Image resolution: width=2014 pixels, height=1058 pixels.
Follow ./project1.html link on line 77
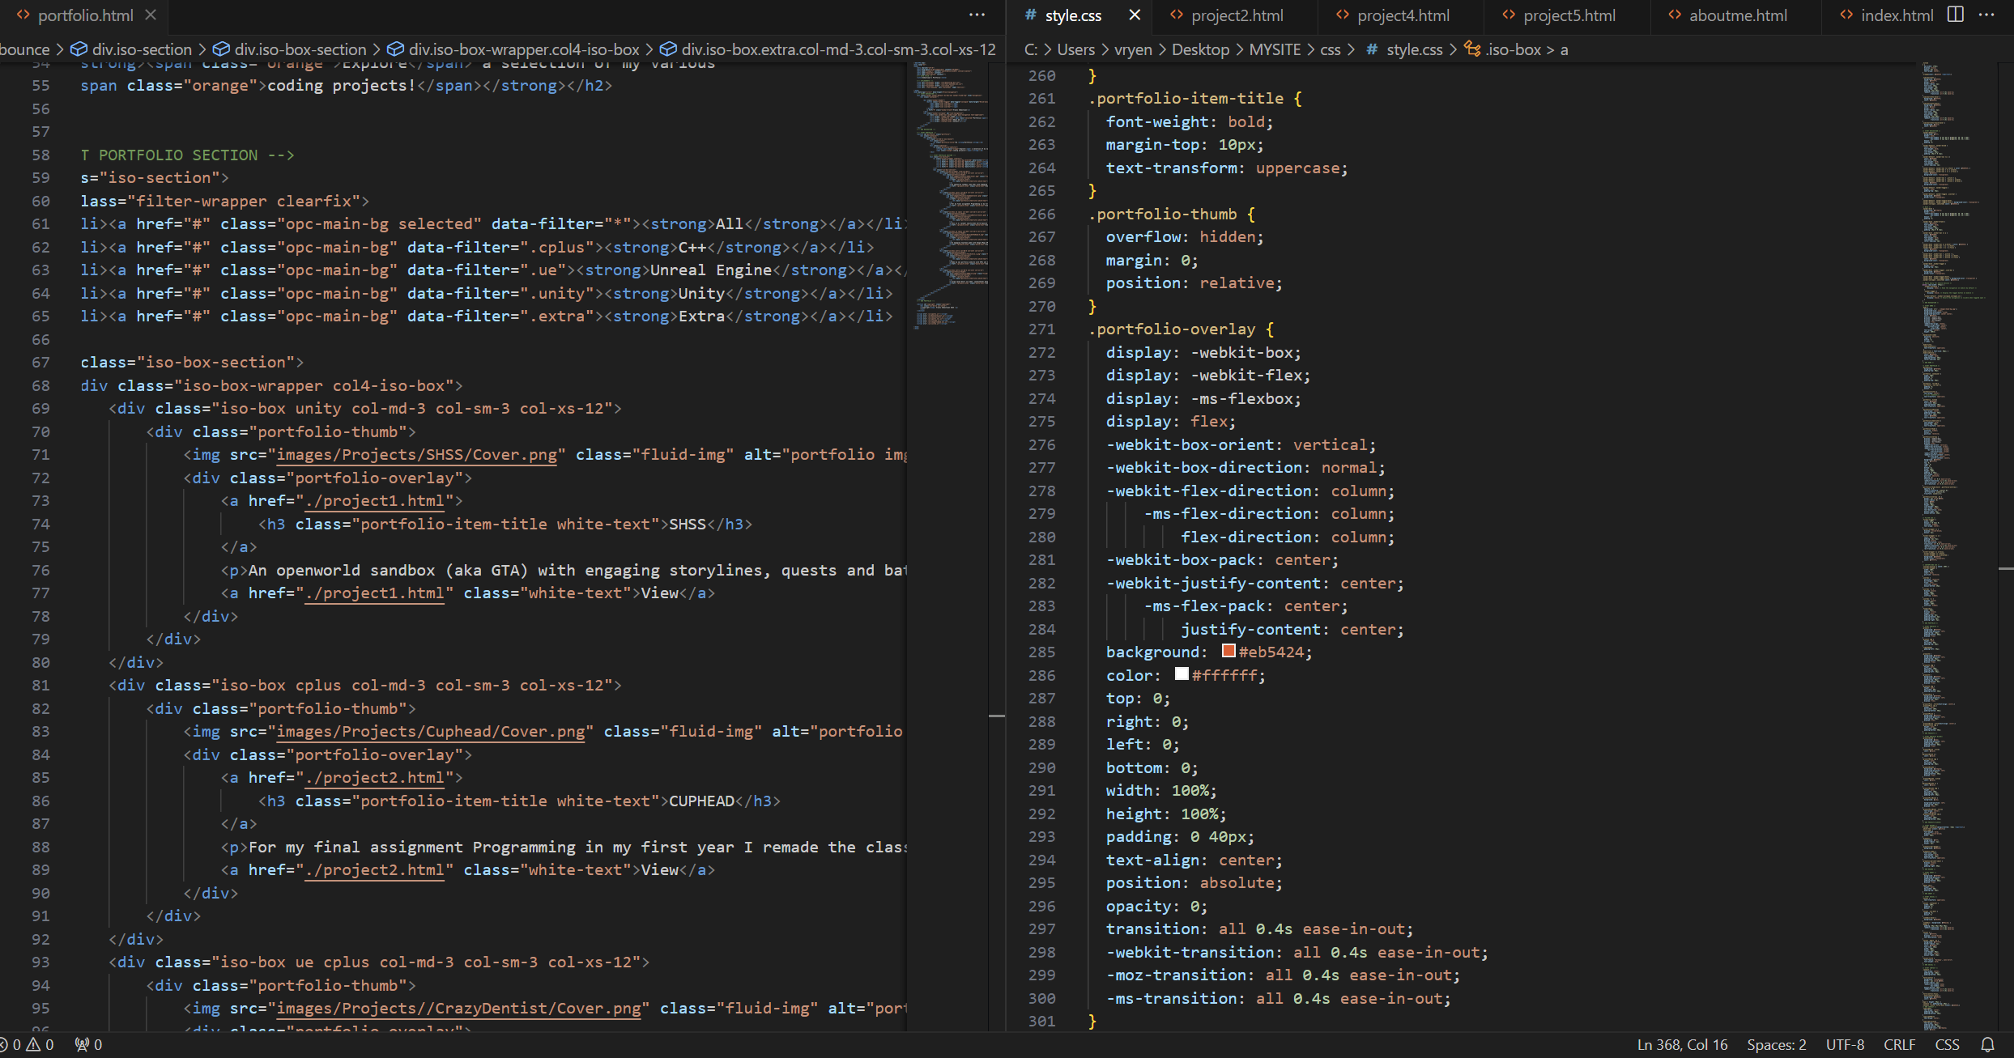click(x=374, y=593)
